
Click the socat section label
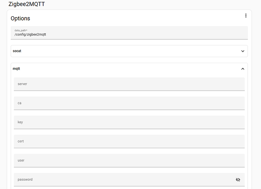tap(18, 51)
